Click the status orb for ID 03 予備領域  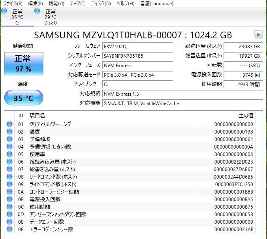(9, 139)
